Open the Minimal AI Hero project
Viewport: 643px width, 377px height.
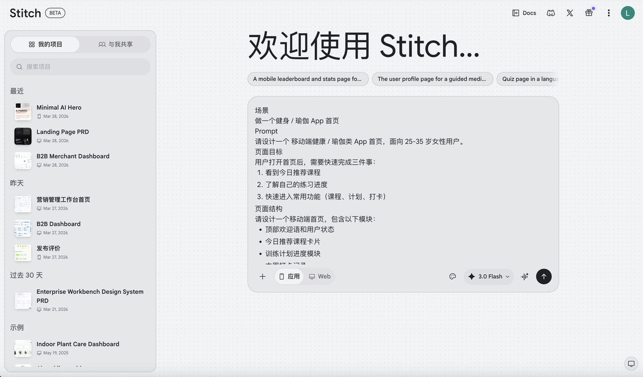[x=80, y=111]
